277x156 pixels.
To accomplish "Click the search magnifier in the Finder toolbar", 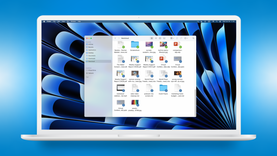I will (x=193, y=38).
